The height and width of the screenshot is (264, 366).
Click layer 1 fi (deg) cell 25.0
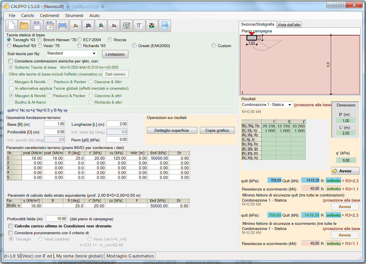(x=74, y=158)
